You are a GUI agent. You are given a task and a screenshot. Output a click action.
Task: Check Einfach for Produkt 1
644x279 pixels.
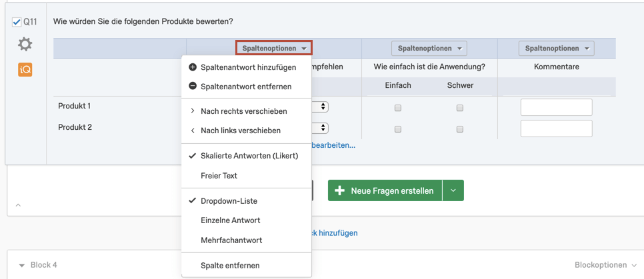pyautogui.click(x=397, y=108)
